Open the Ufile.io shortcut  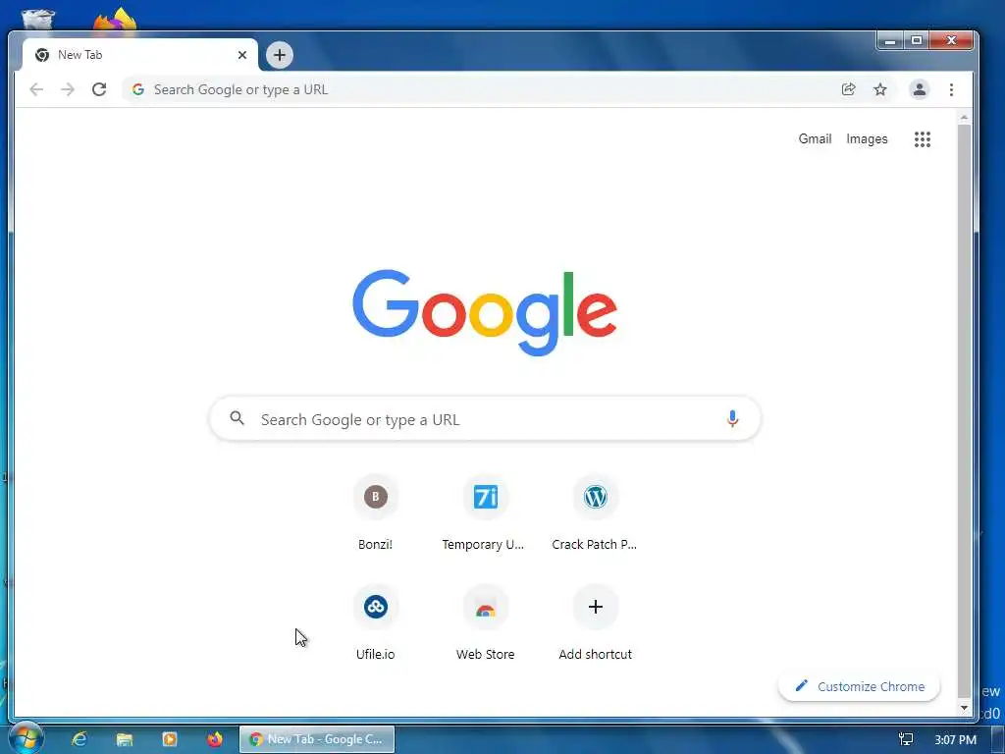376,623
